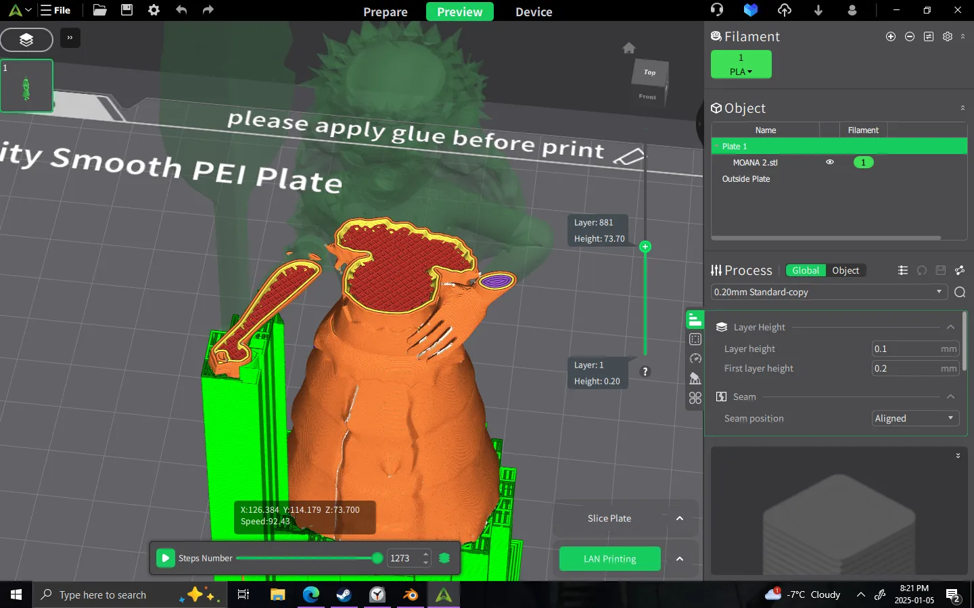Click the search icon beside process preset
974x608 pixels.
[959, 292]
